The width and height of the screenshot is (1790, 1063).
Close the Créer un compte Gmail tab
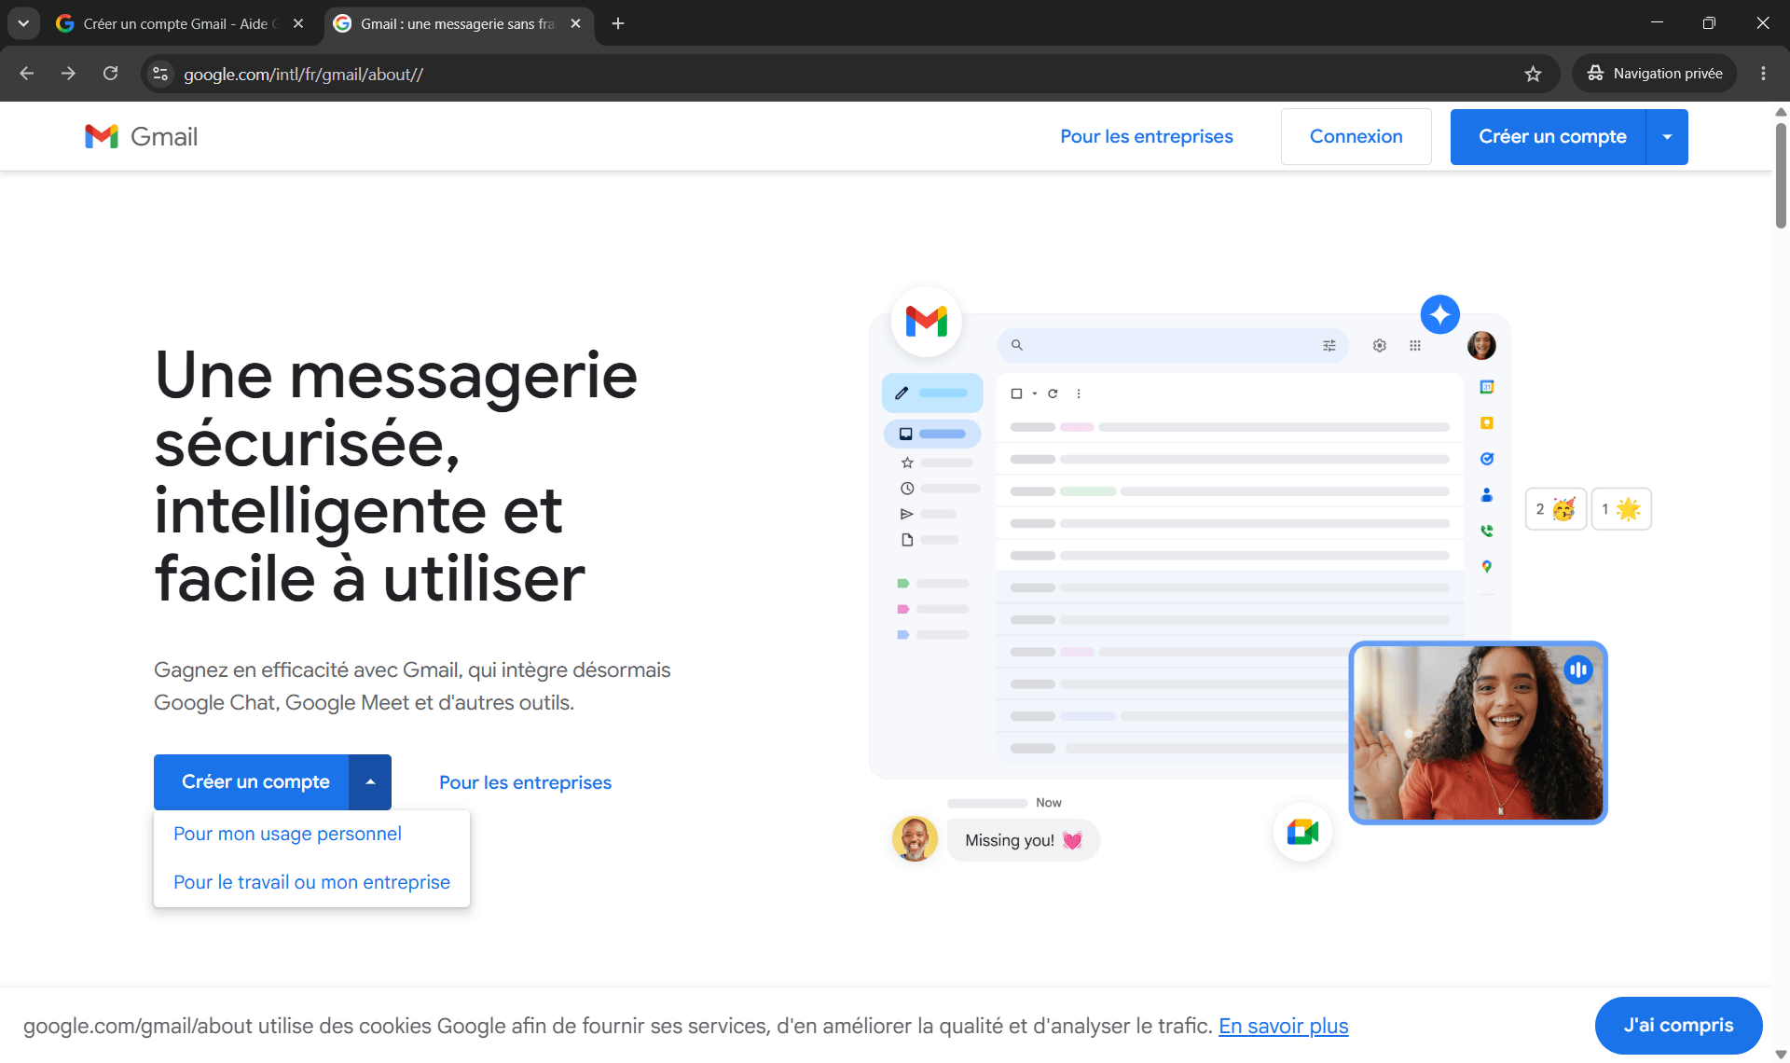[298, 23]
